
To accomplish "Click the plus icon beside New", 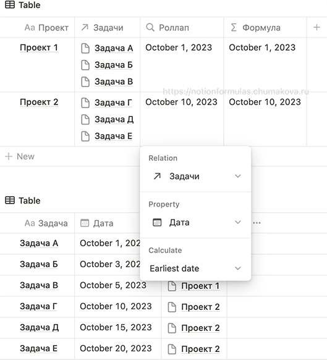I will click(x=9, y=156).
